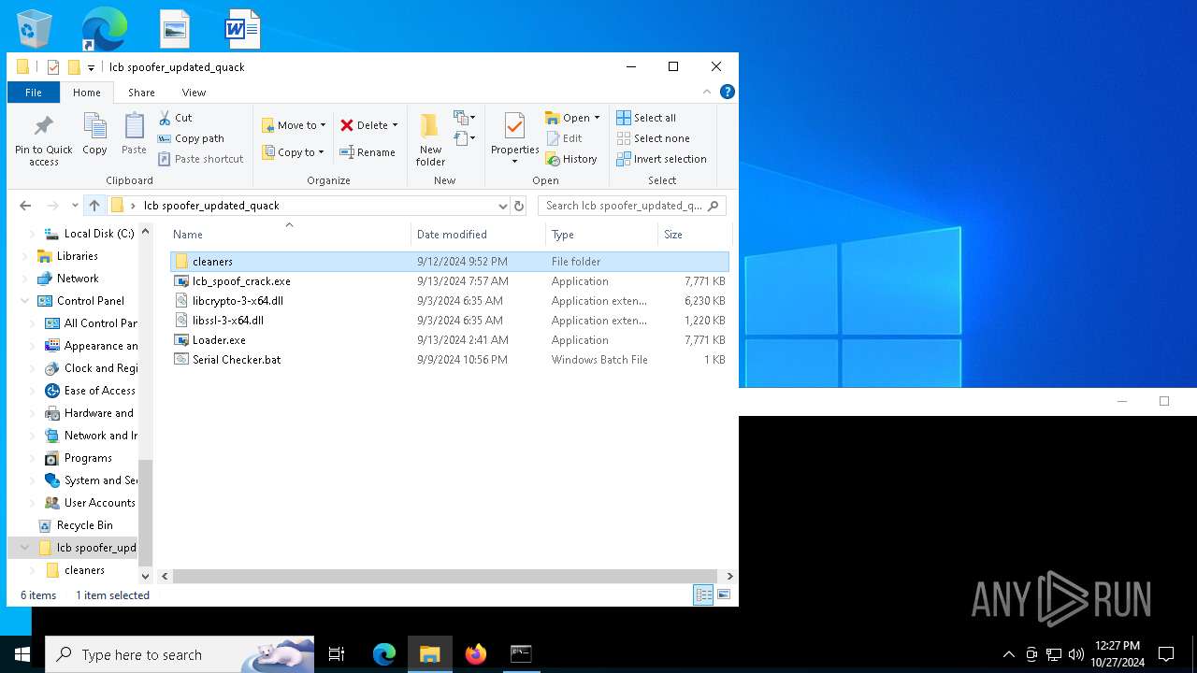The width and height of the screenshot is (1197, 673).
Task: Click the Up one level arrow
Action: [94, 206]
